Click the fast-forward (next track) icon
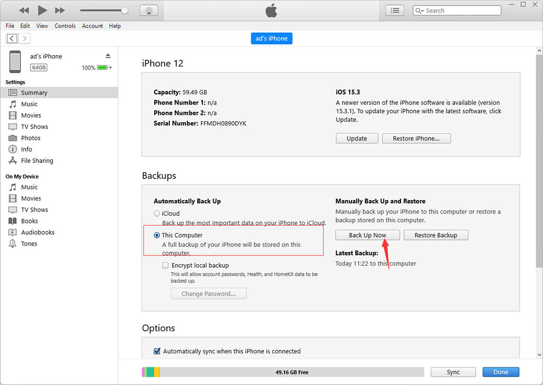Screen dimensions: 543x385 coord(60,10)
